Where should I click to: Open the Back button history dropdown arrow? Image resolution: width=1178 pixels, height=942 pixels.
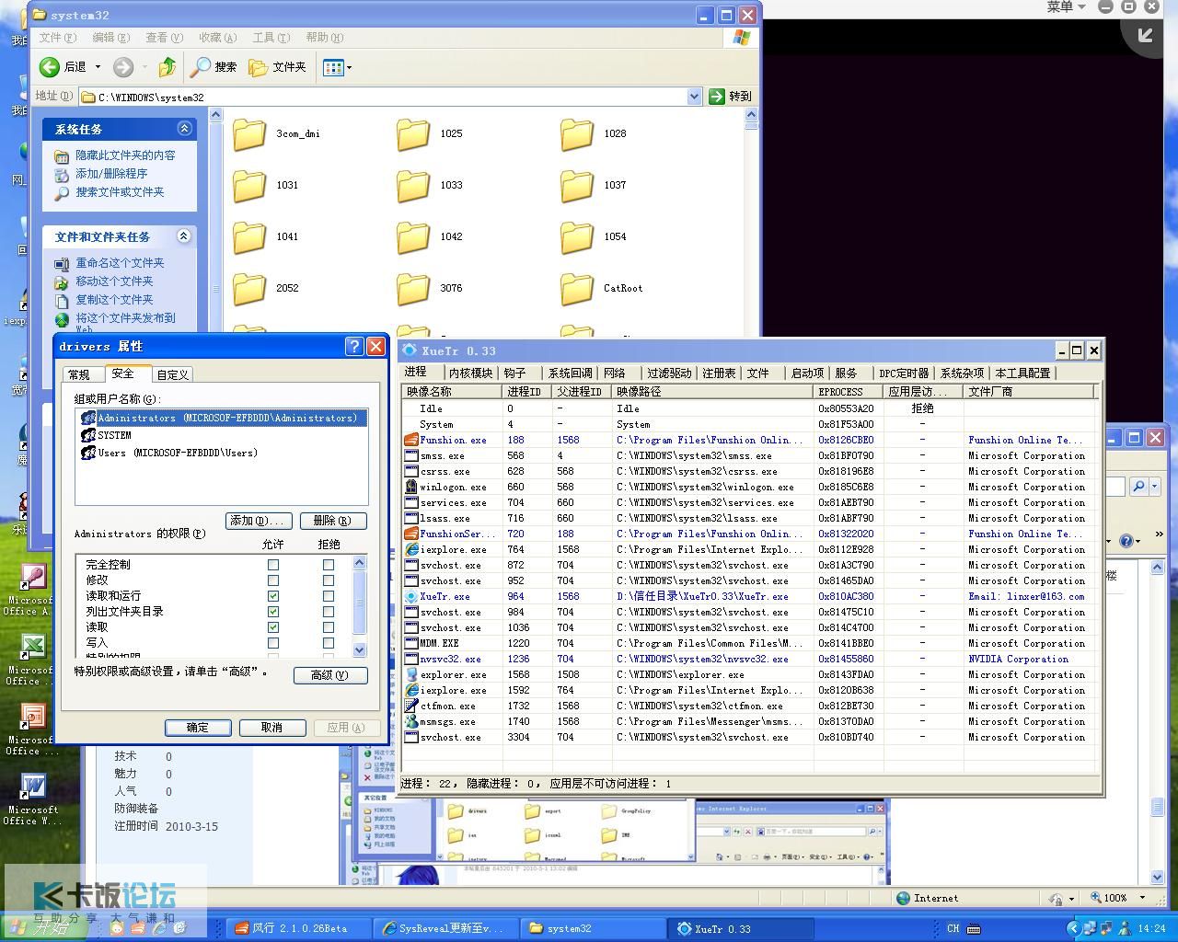pyautogui.click(x=98, y=67)
